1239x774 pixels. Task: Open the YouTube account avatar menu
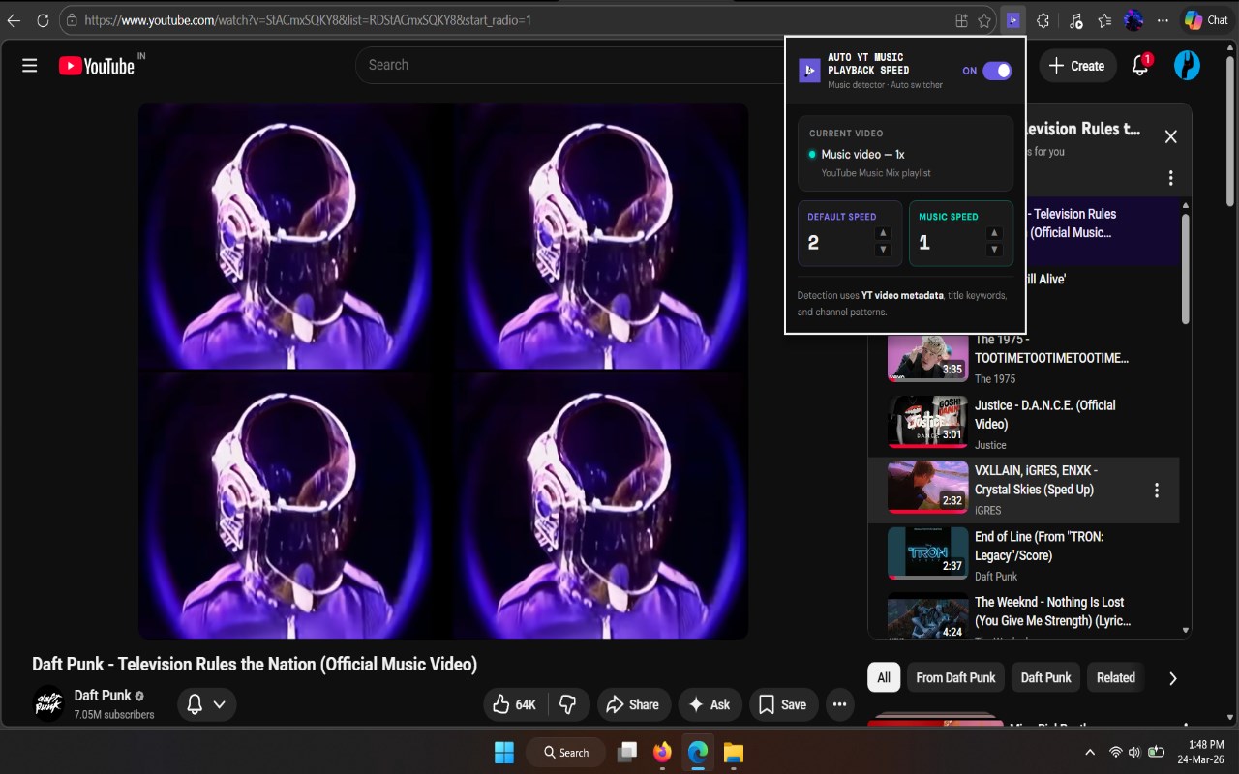(x=1187, y=66)
